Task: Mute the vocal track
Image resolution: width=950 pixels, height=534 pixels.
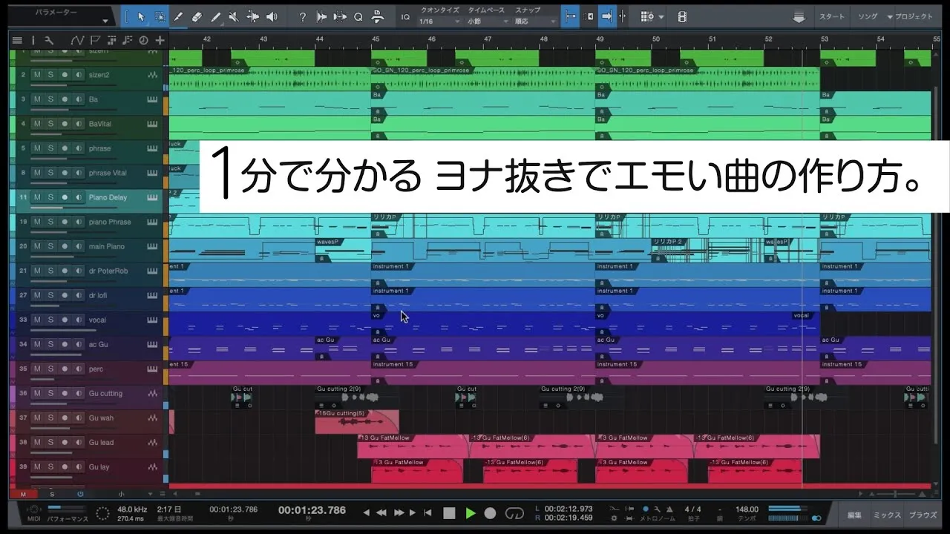Action: (x=36, y=320)
